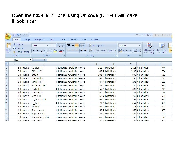Align cell text left

pyautogui.click(x=69, y=50)
